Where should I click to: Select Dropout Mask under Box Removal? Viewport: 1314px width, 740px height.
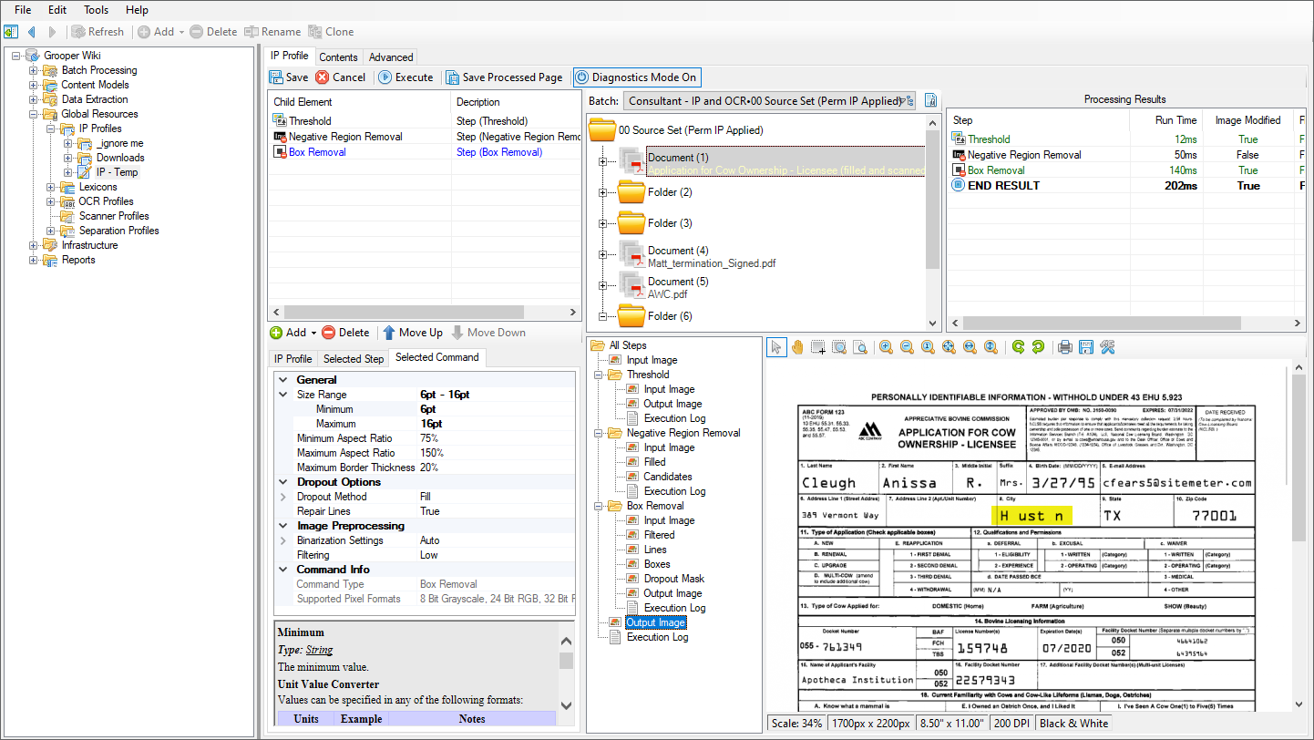(673, 579)
